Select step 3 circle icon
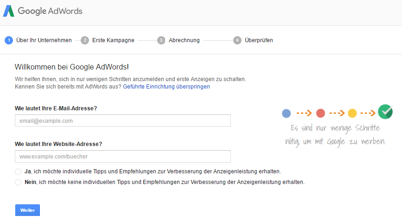 pos(161,40)
